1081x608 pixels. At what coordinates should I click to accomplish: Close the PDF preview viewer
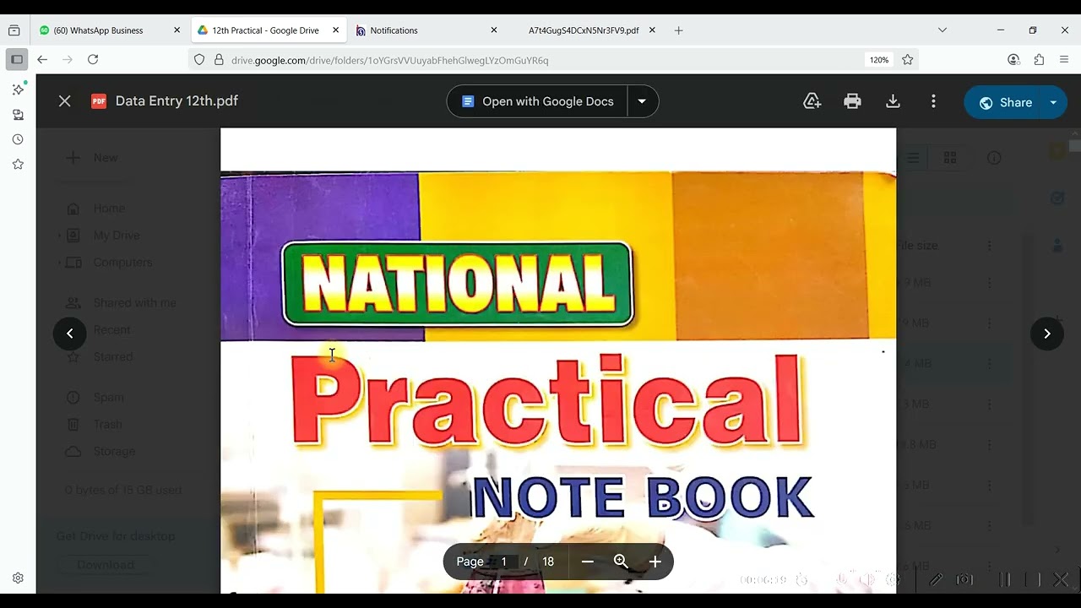pos(64,101)
